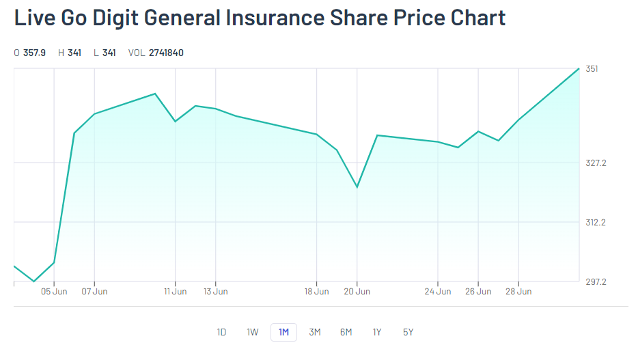Click the 07 Jun axis label
Viewport: 638px width, 345px height.
click(95, 292)
